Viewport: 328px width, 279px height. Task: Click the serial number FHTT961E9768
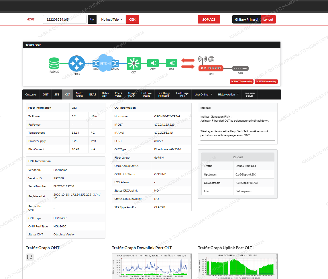[x=64, y=186]
